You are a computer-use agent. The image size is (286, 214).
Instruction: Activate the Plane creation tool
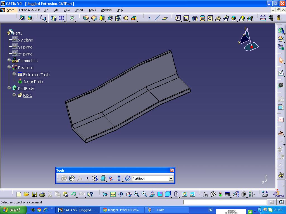(x=165, y=18)
